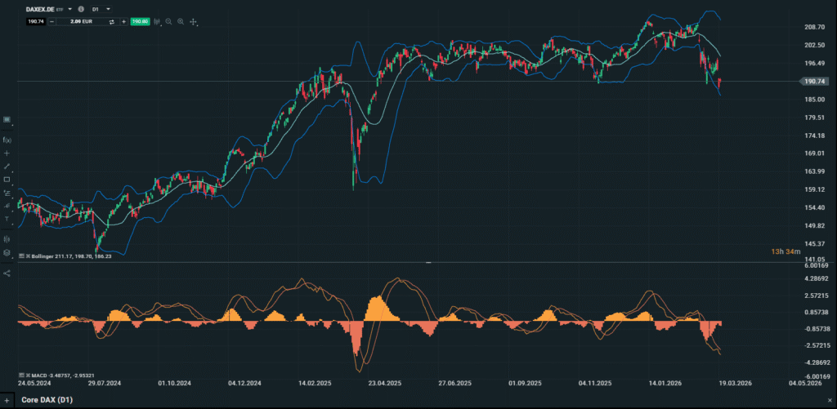The height and width of the screenshot is (409, 837).
Task: Click the share icon in left sidebar
Action: click(x=7, y=273)
